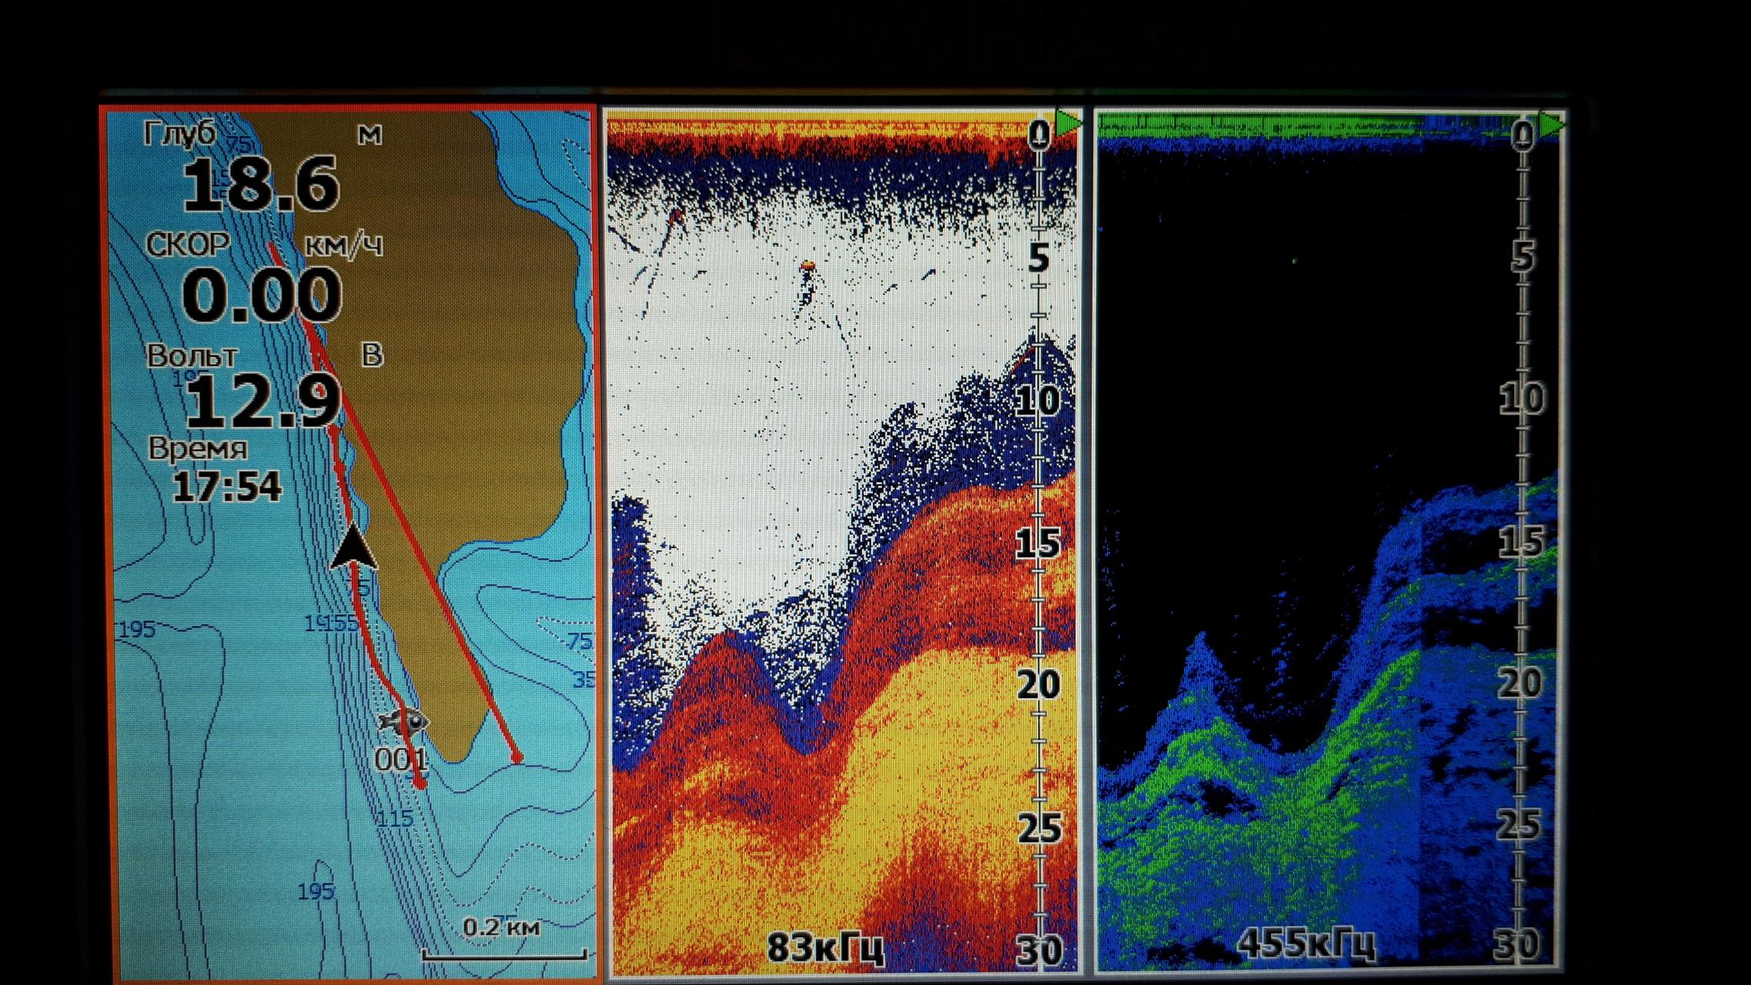Select the 83кГц sonar label
The height and width of the screenshot is (985, 1751).
click(826, 948)
